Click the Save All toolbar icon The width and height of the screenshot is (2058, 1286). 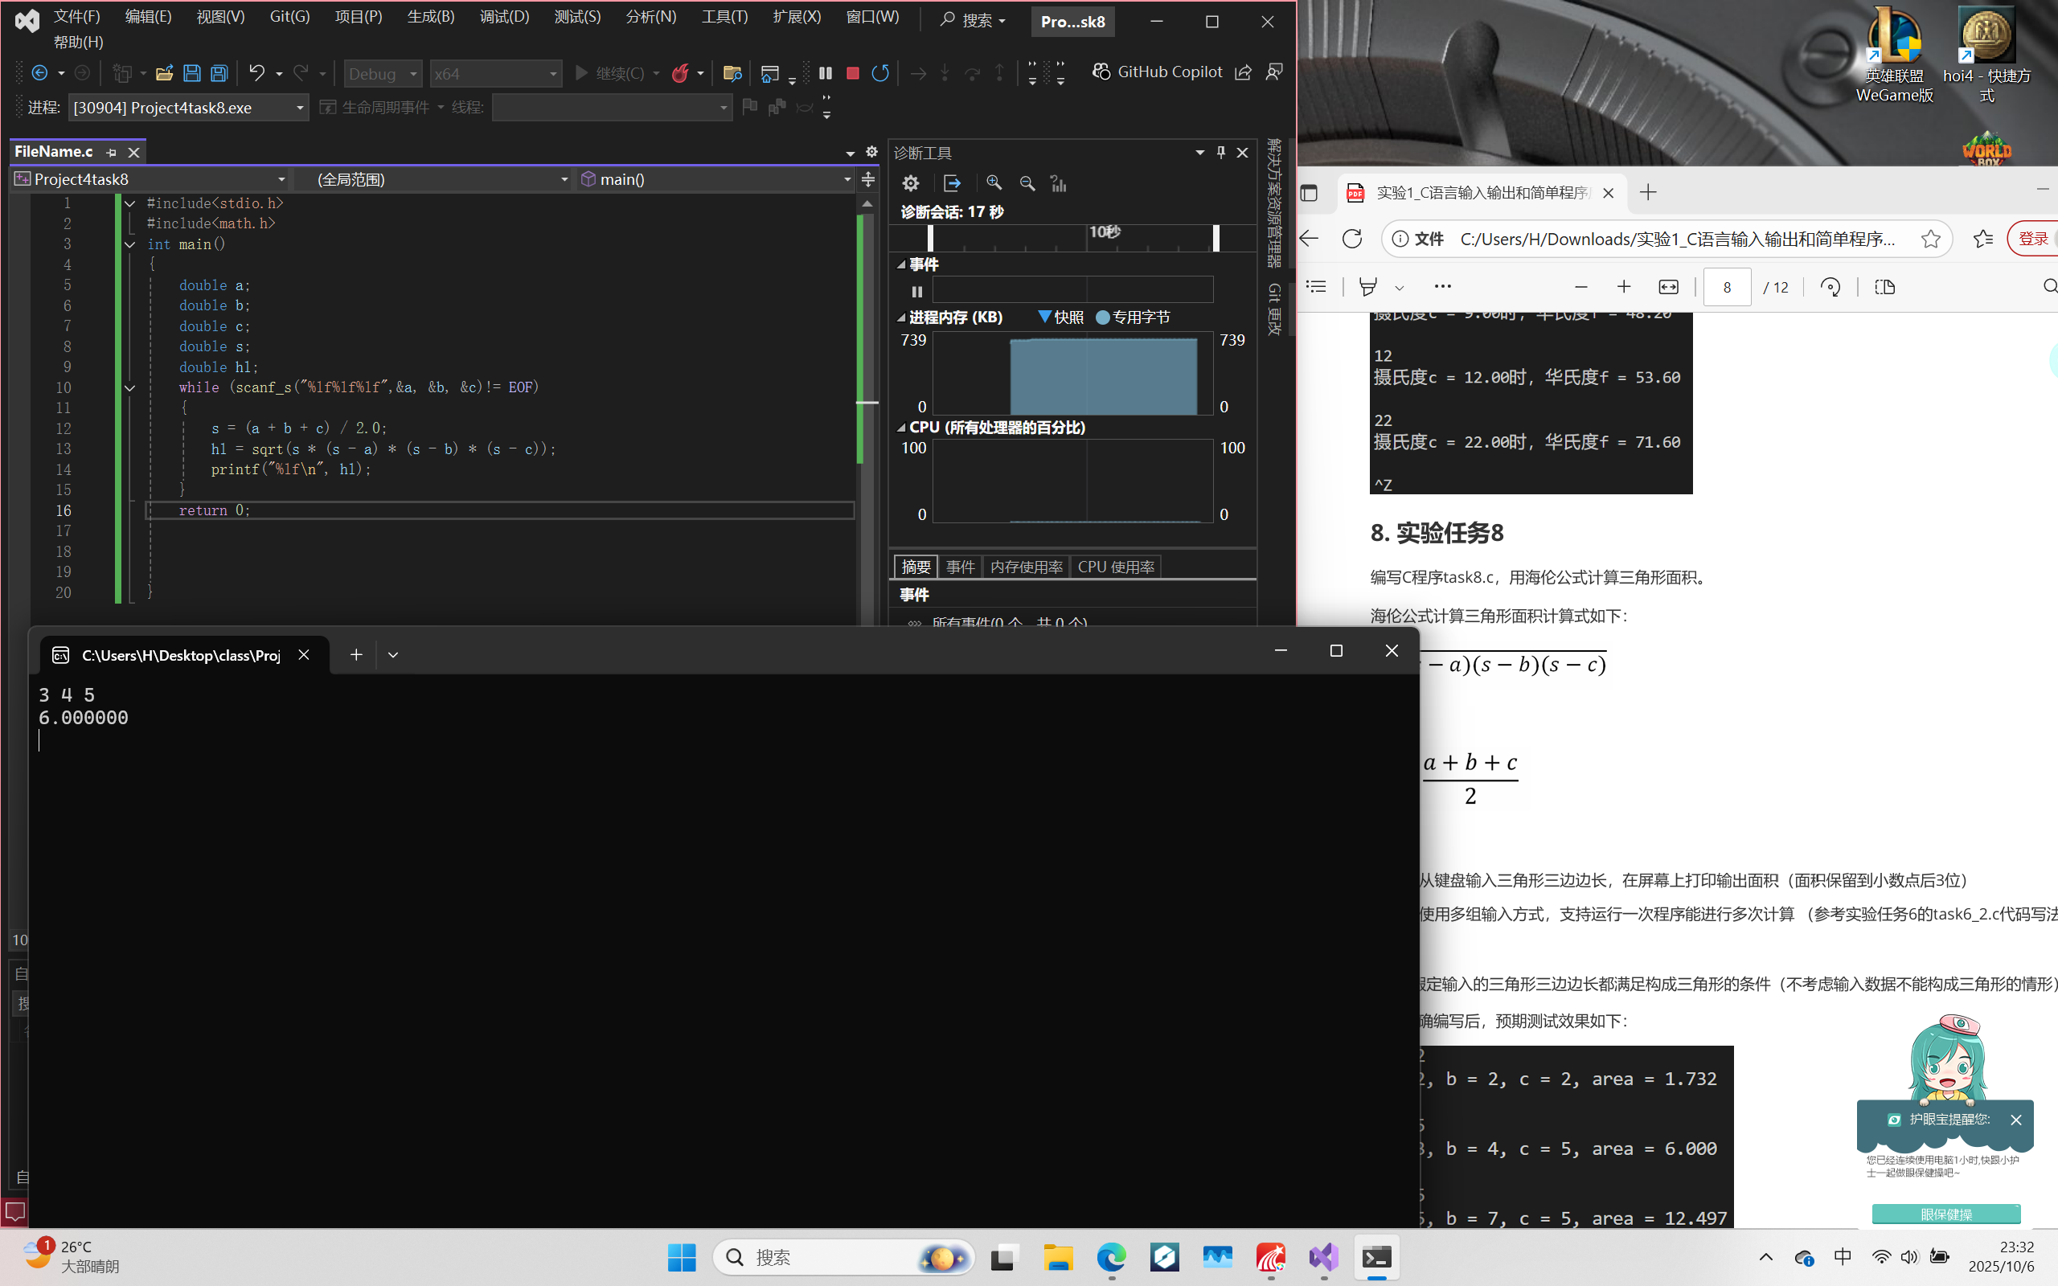(x=219, y=73)
